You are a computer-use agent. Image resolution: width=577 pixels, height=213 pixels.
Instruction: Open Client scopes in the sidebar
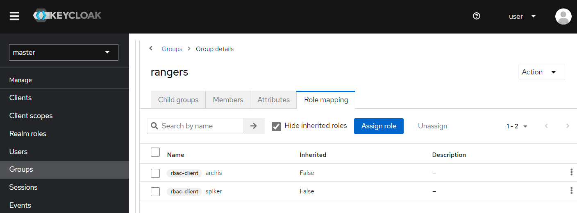(x=64, y=116)
